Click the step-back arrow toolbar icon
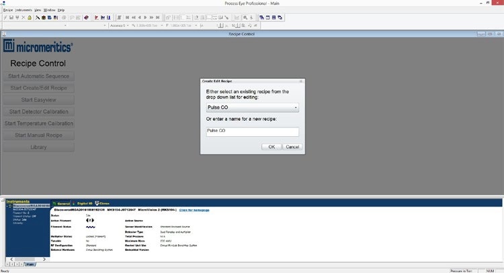Image resolution: width=504 pixels, height=273 pixels. pos(140,17)
